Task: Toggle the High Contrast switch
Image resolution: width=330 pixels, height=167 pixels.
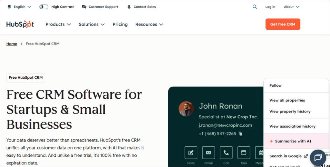Action: pos(44,7)
